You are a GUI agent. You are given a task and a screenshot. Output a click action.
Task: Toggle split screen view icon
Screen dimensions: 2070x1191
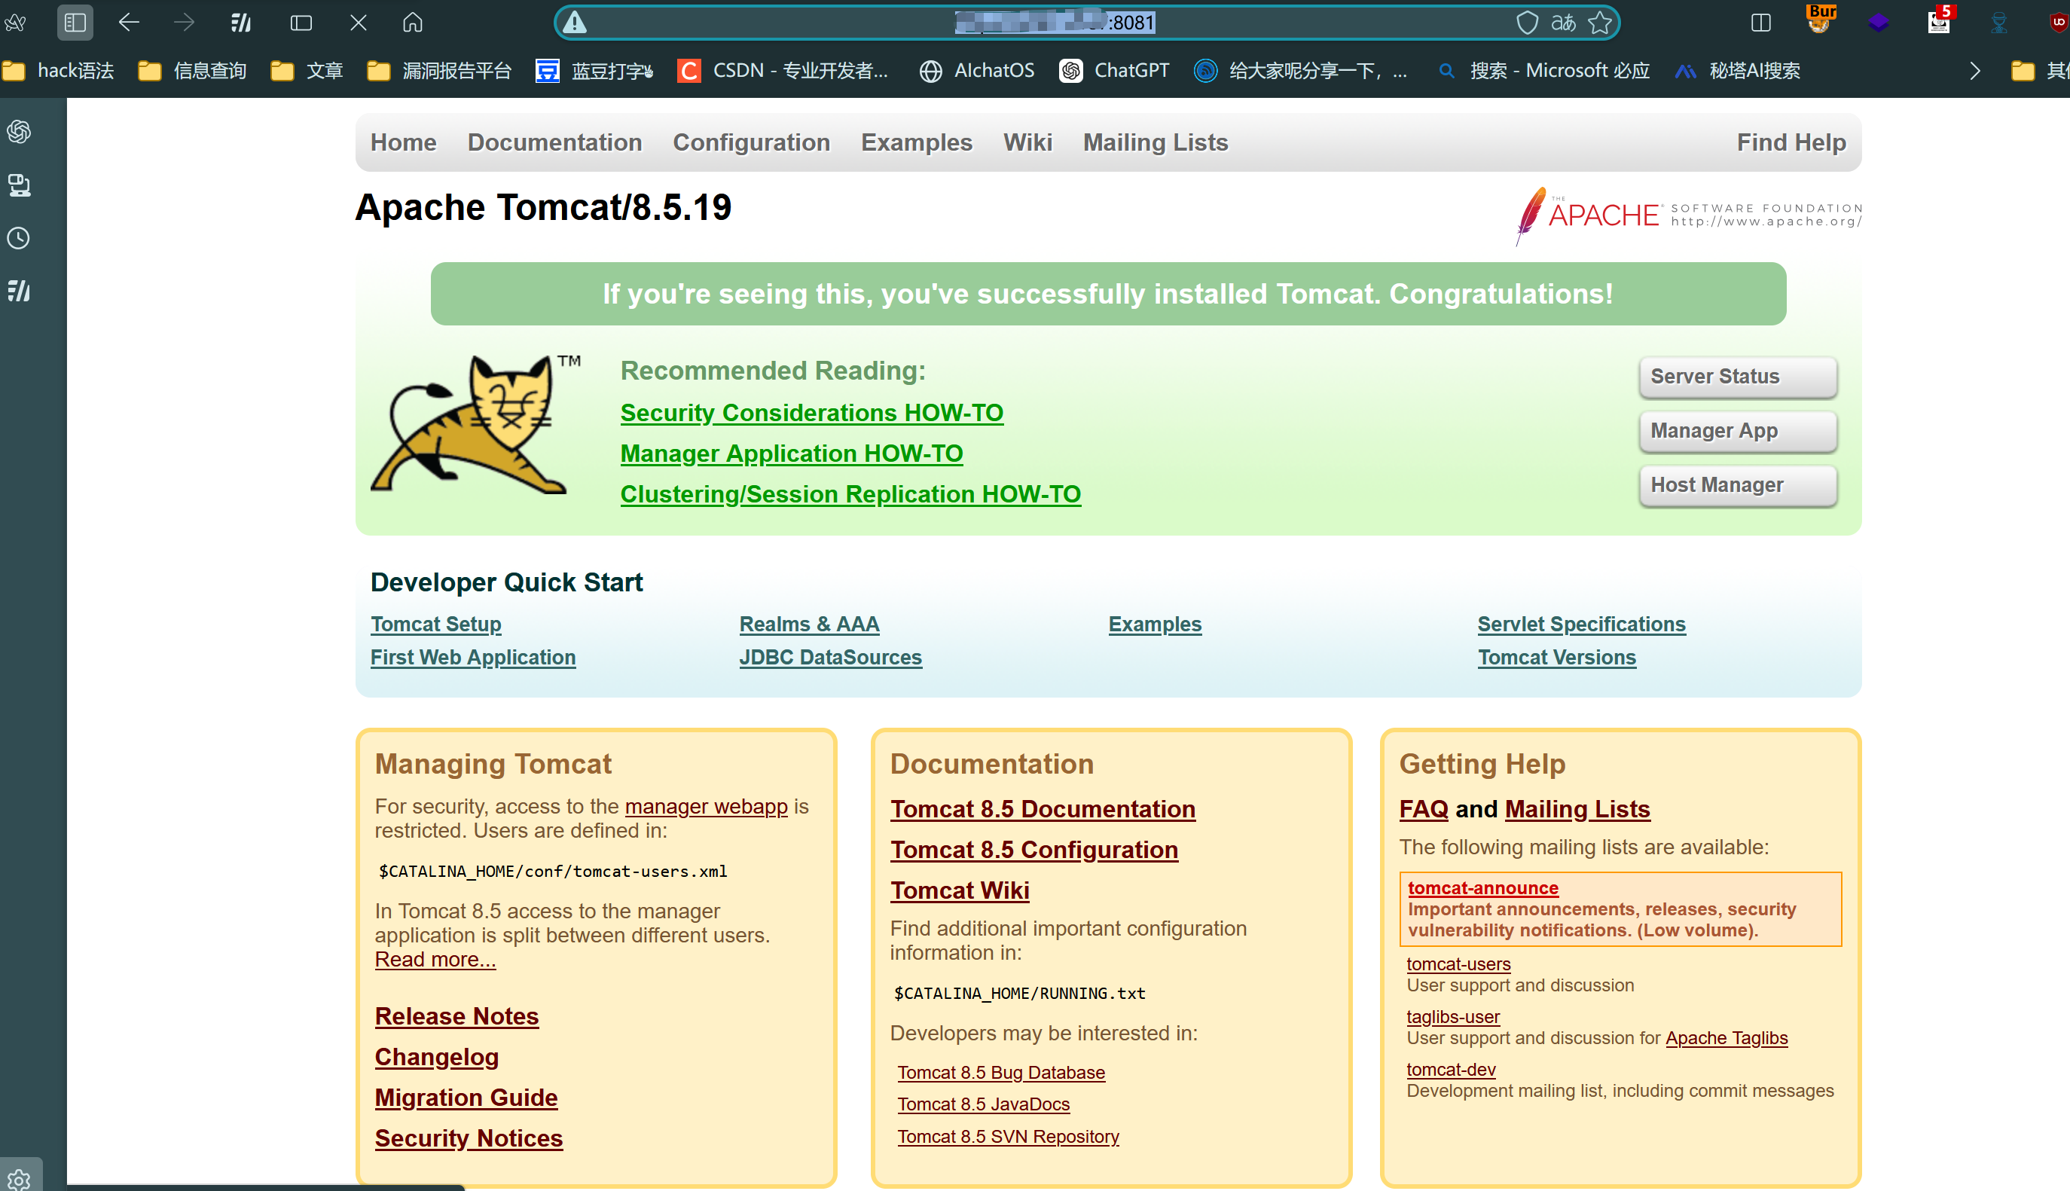click(x=1760, y=22)
